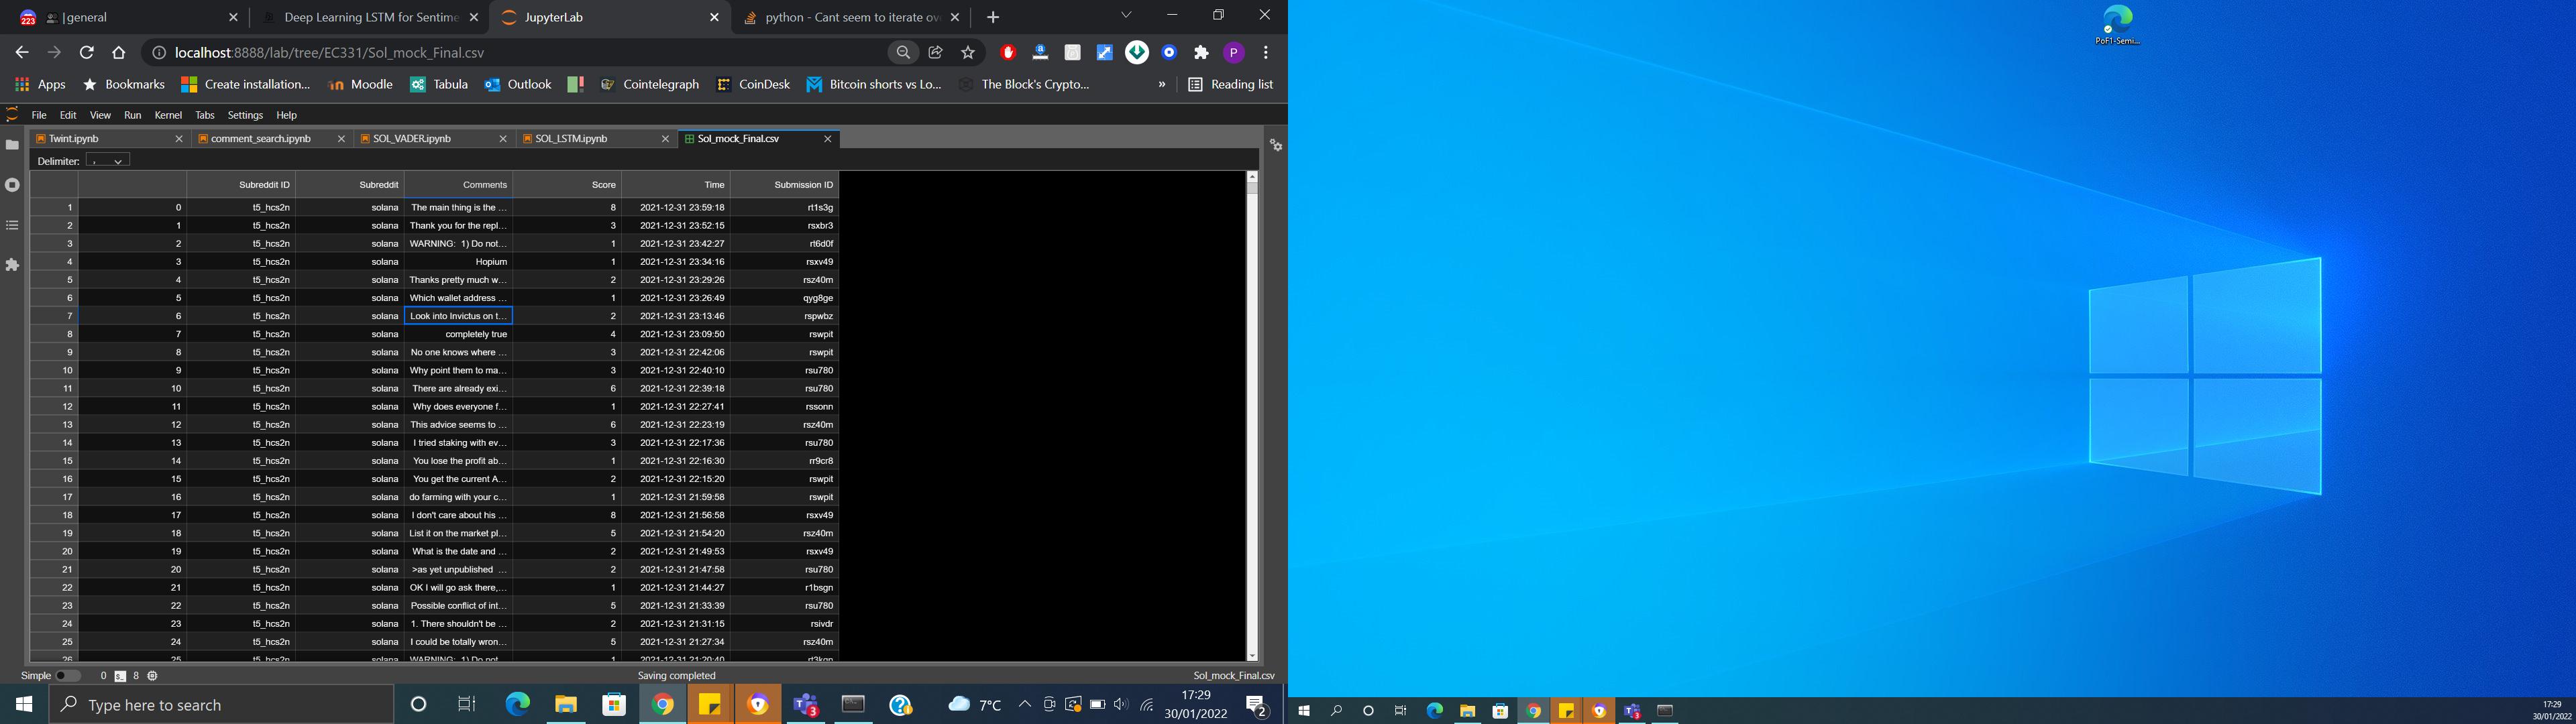Click the weather 7°C widget in taskbar
2576x724 pixels.
pyautogui.click(x=975, y=704)
